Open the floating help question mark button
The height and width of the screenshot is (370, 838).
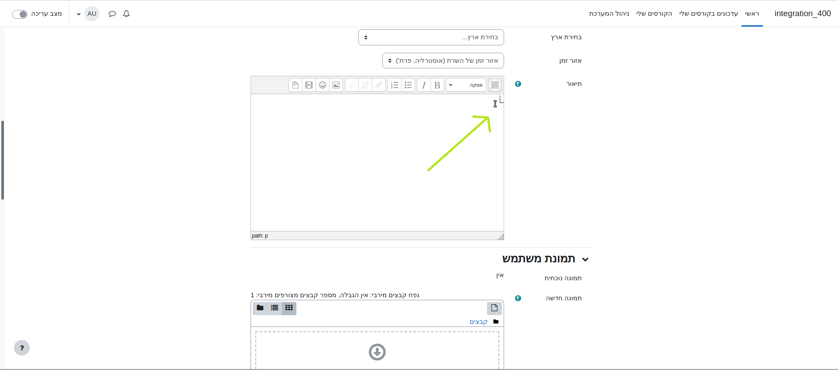click(22, 348)
